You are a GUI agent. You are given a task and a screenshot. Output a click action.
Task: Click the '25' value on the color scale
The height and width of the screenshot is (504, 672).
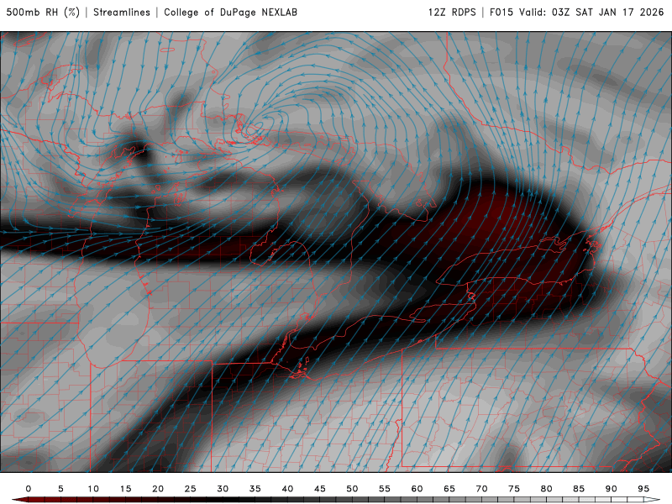pyautogui.click(x=191, y=489)
